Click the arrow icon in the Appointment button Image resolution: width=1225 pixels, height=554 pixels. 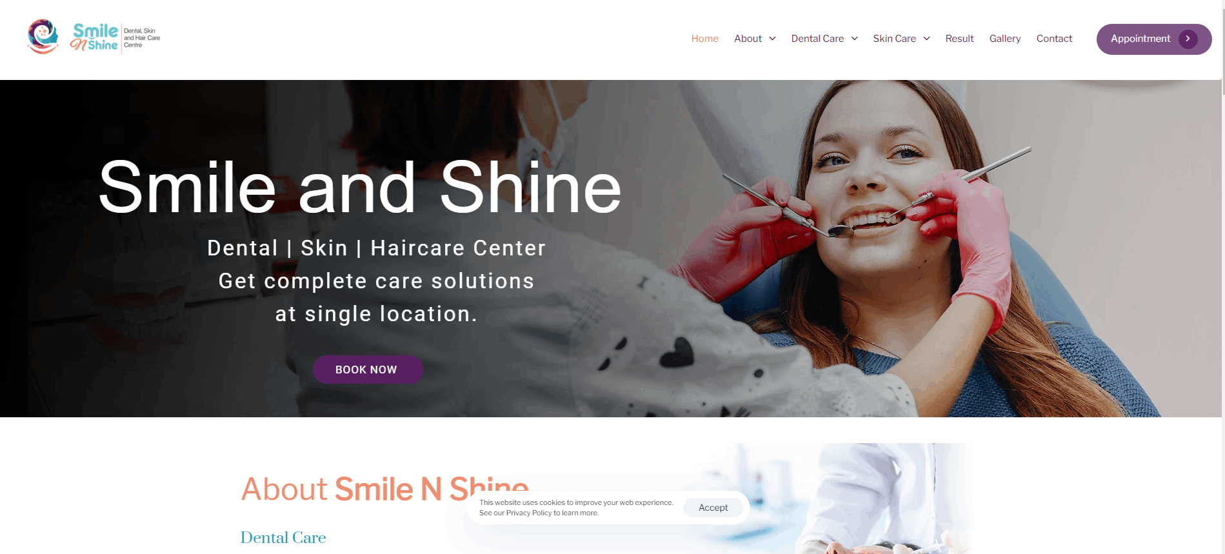(x=1188, y=39)
